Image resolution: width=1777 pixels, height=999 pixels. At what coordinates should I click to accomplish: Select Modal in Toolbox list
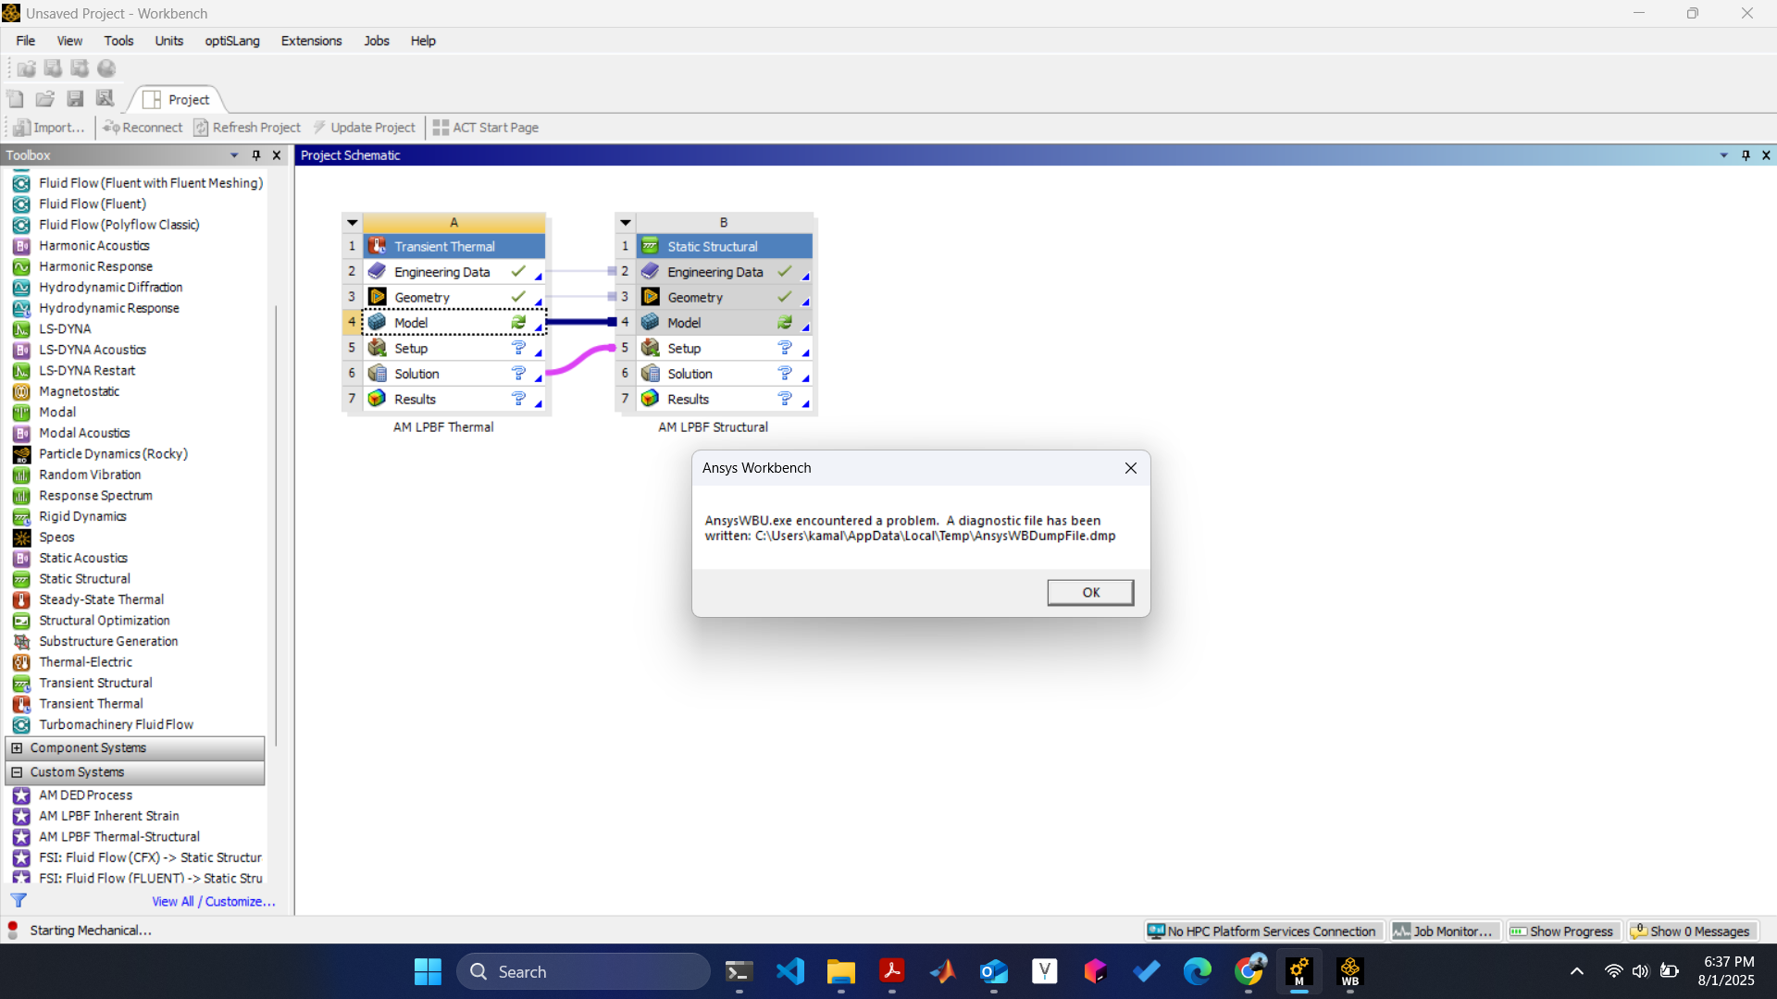(57, 412)
